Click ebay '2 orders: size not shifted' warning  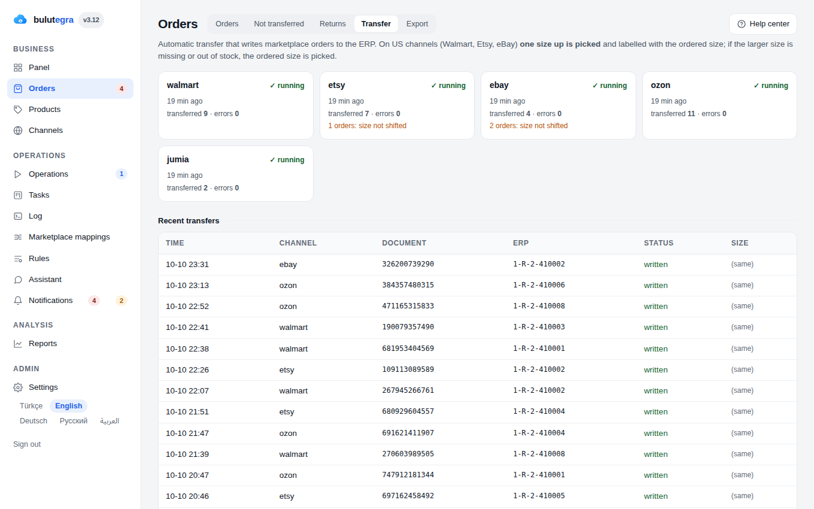tap(529, 126)
